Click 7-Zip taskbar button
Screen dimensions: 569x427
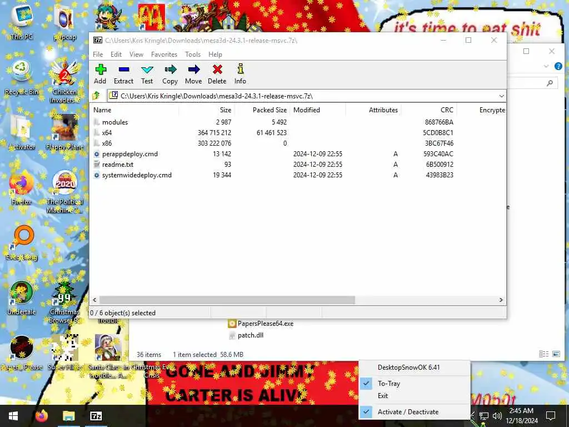click(x=96, y=416)
